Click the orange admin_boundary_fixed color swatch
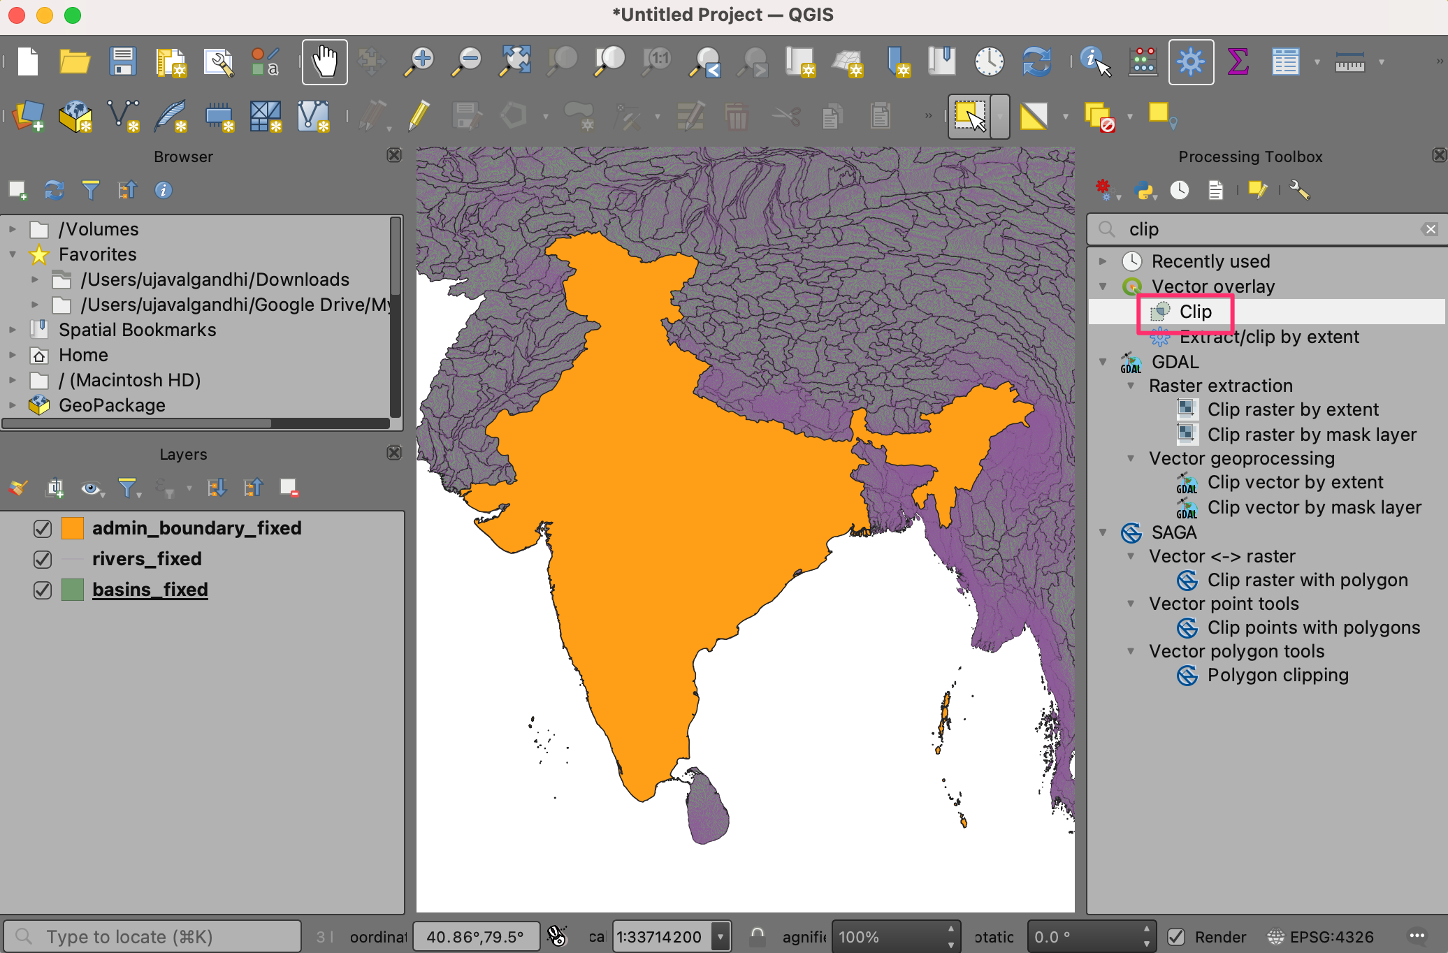1448x953 pixels. (x=73, y=529)
